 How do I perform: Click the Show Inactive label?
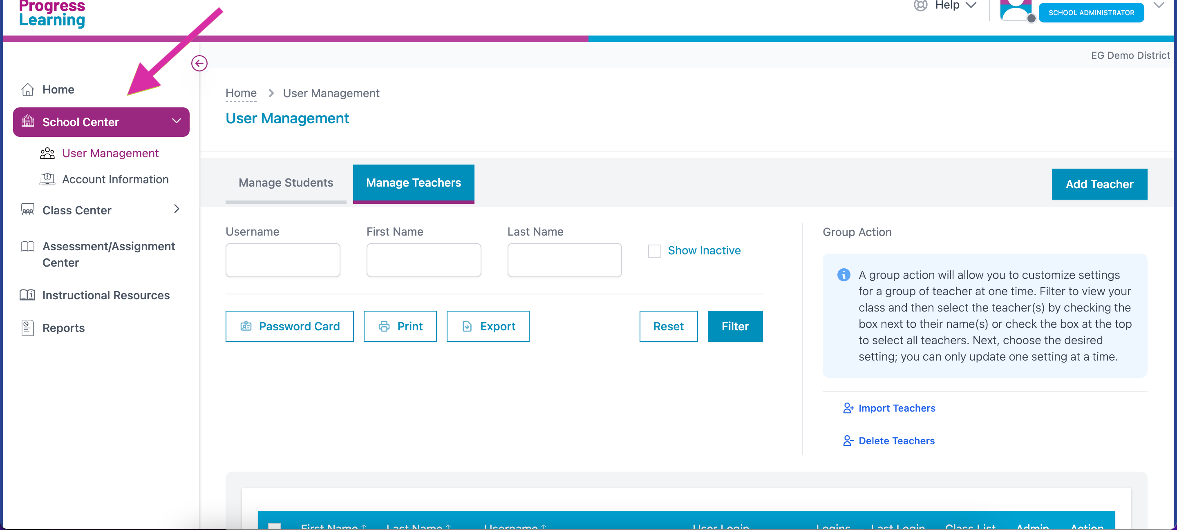click(x=704, y=251)
